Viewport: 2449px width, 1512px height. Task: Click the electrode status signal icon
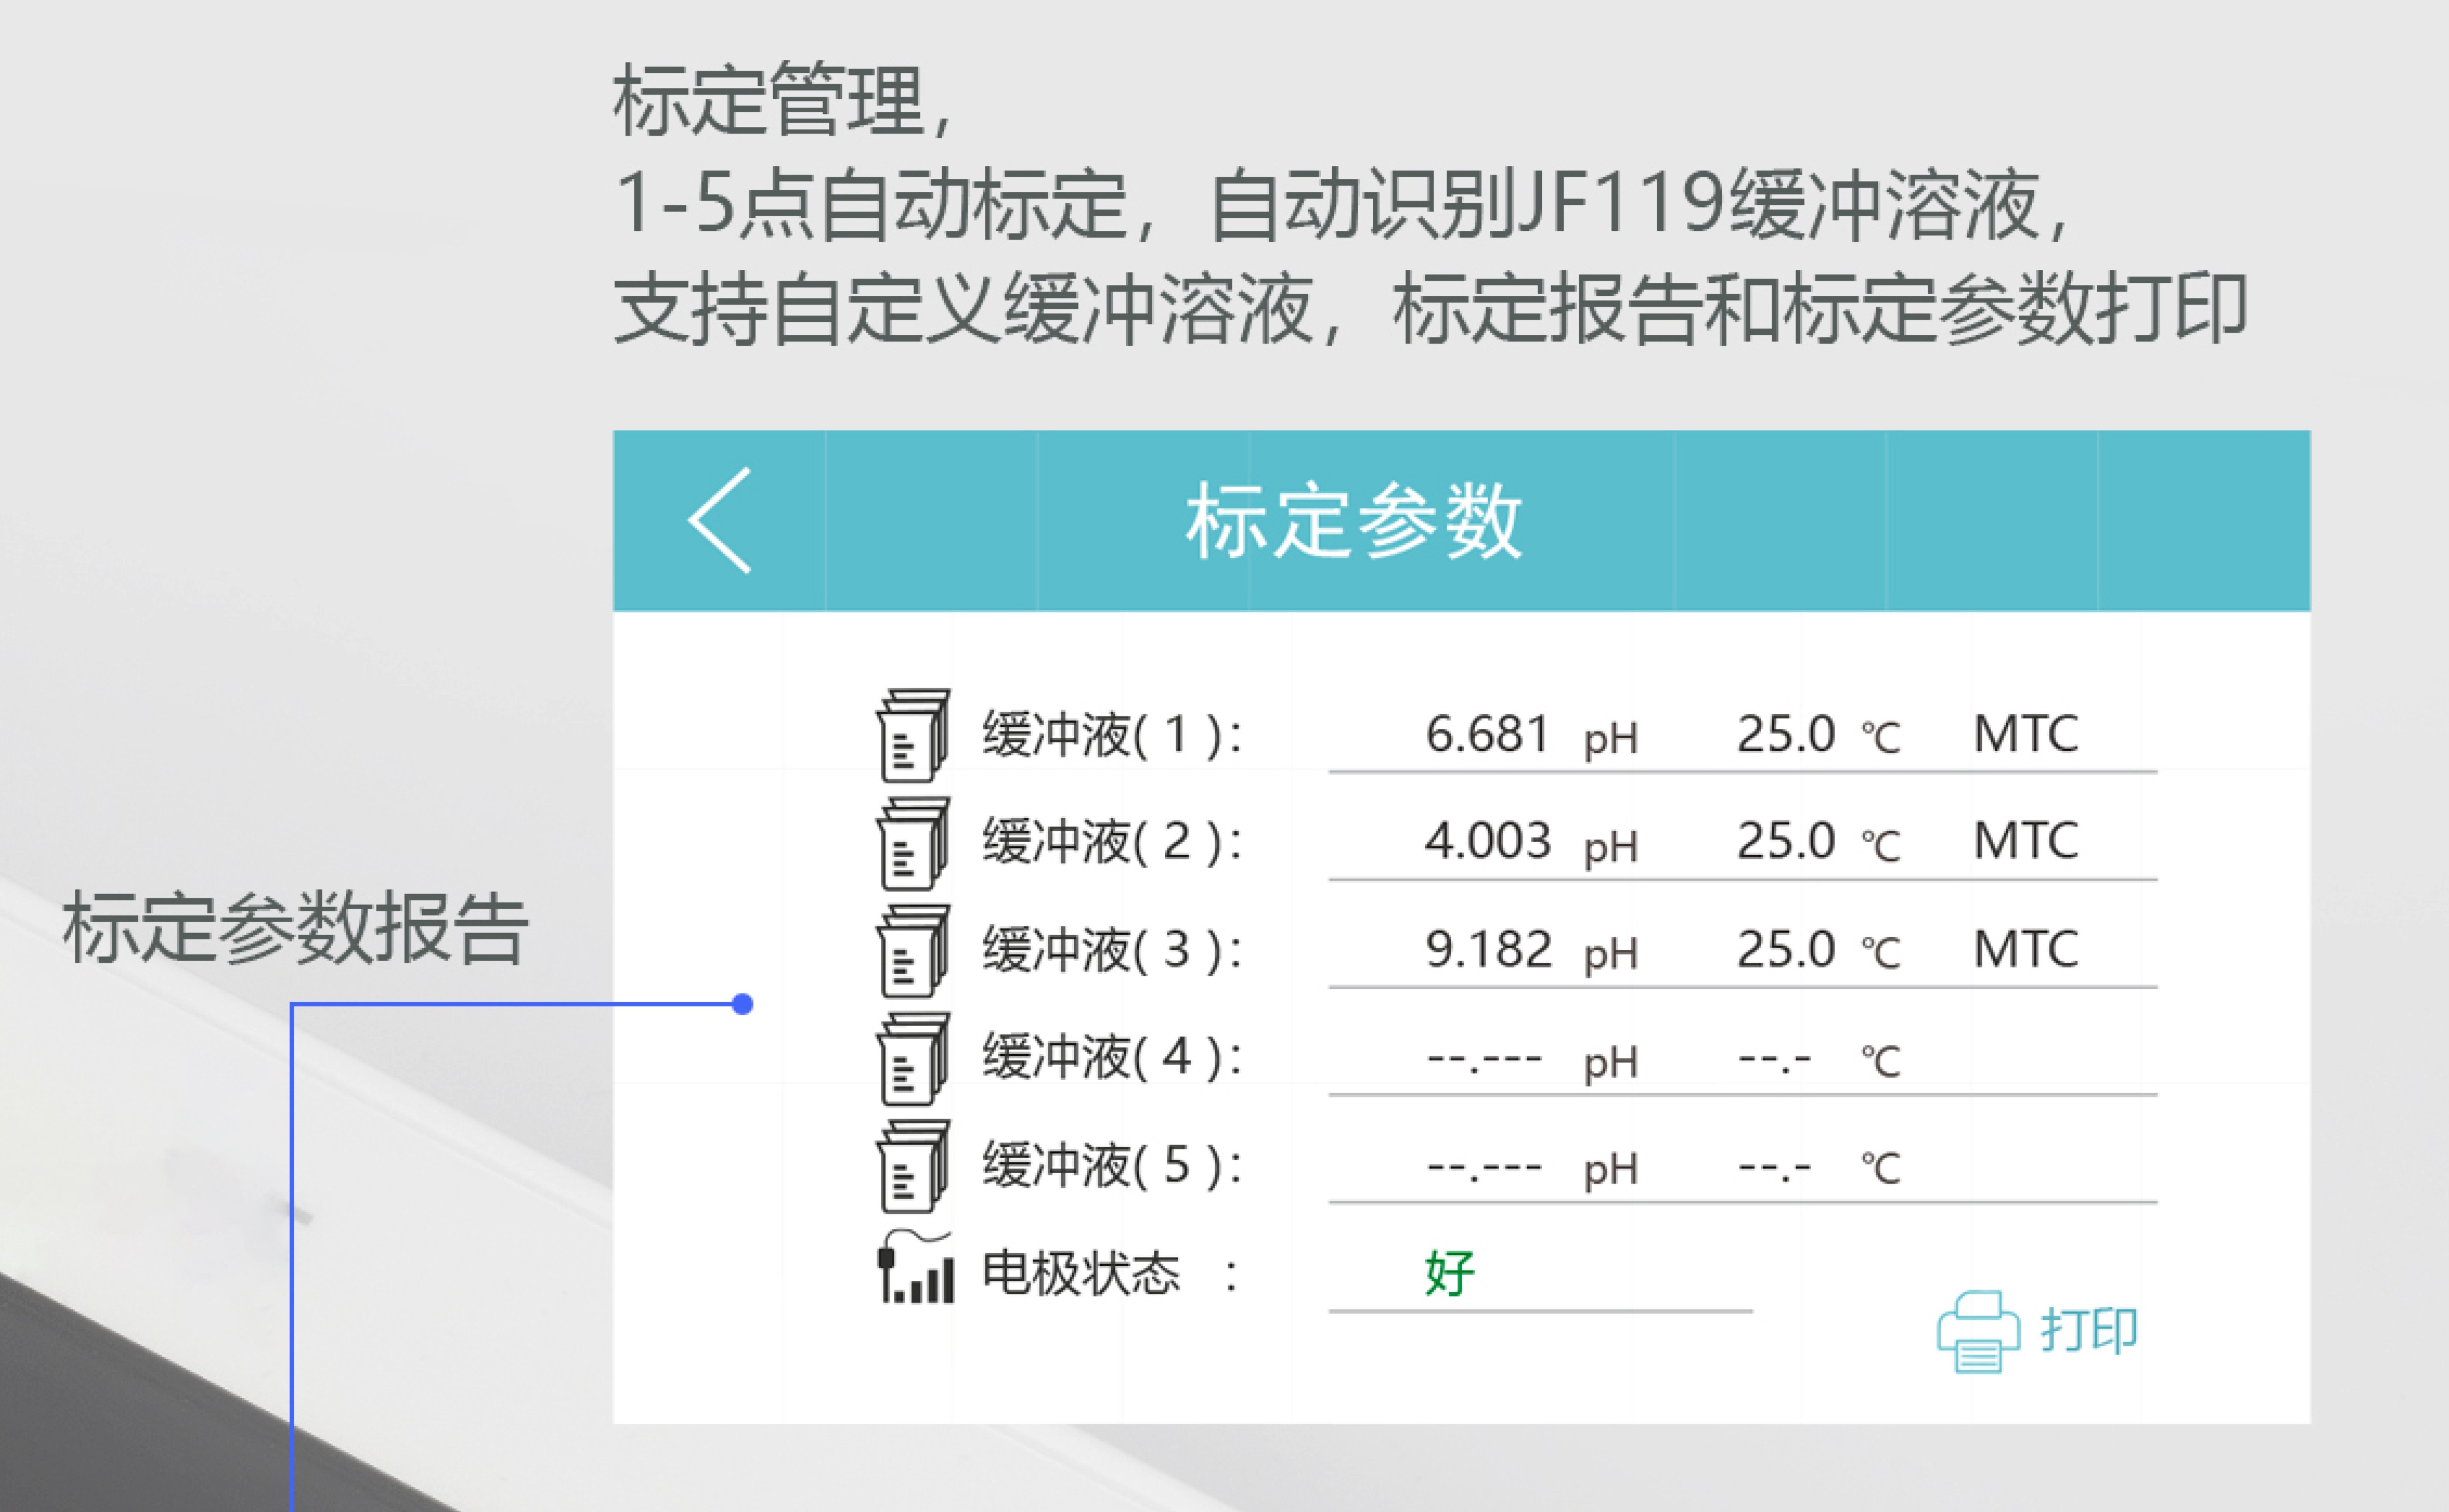915,1268
